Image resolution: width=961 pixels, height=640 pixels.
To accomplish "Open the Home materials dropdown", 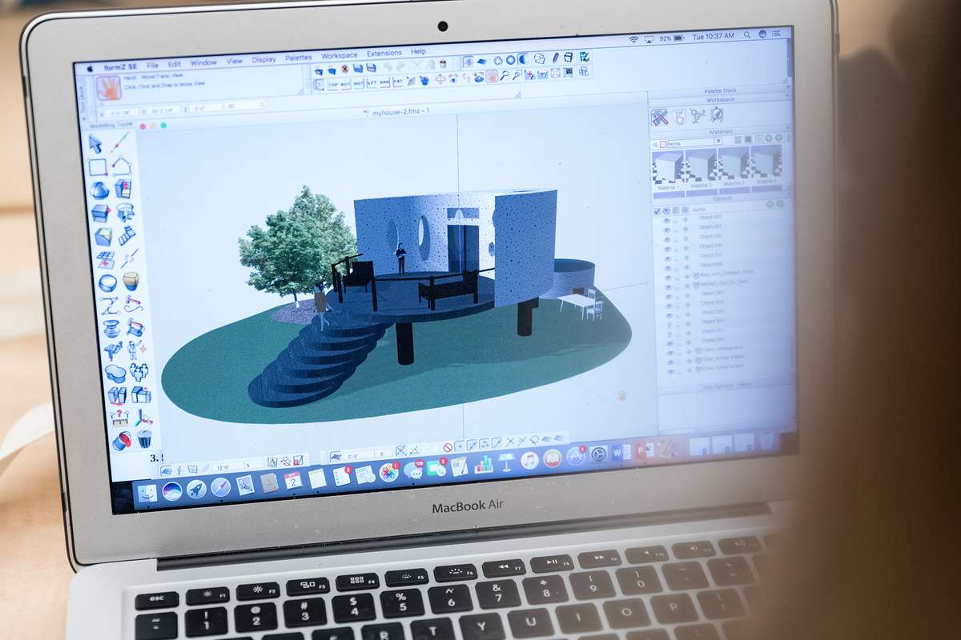I will 718,141.
